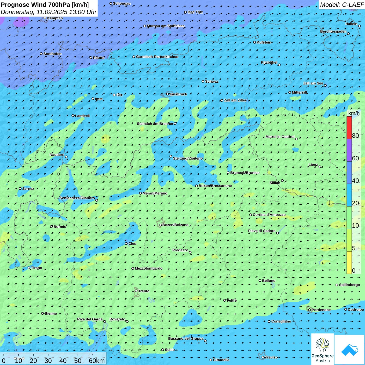
Task: Select the Kempten location marker
Action: (x=45, y=18)
